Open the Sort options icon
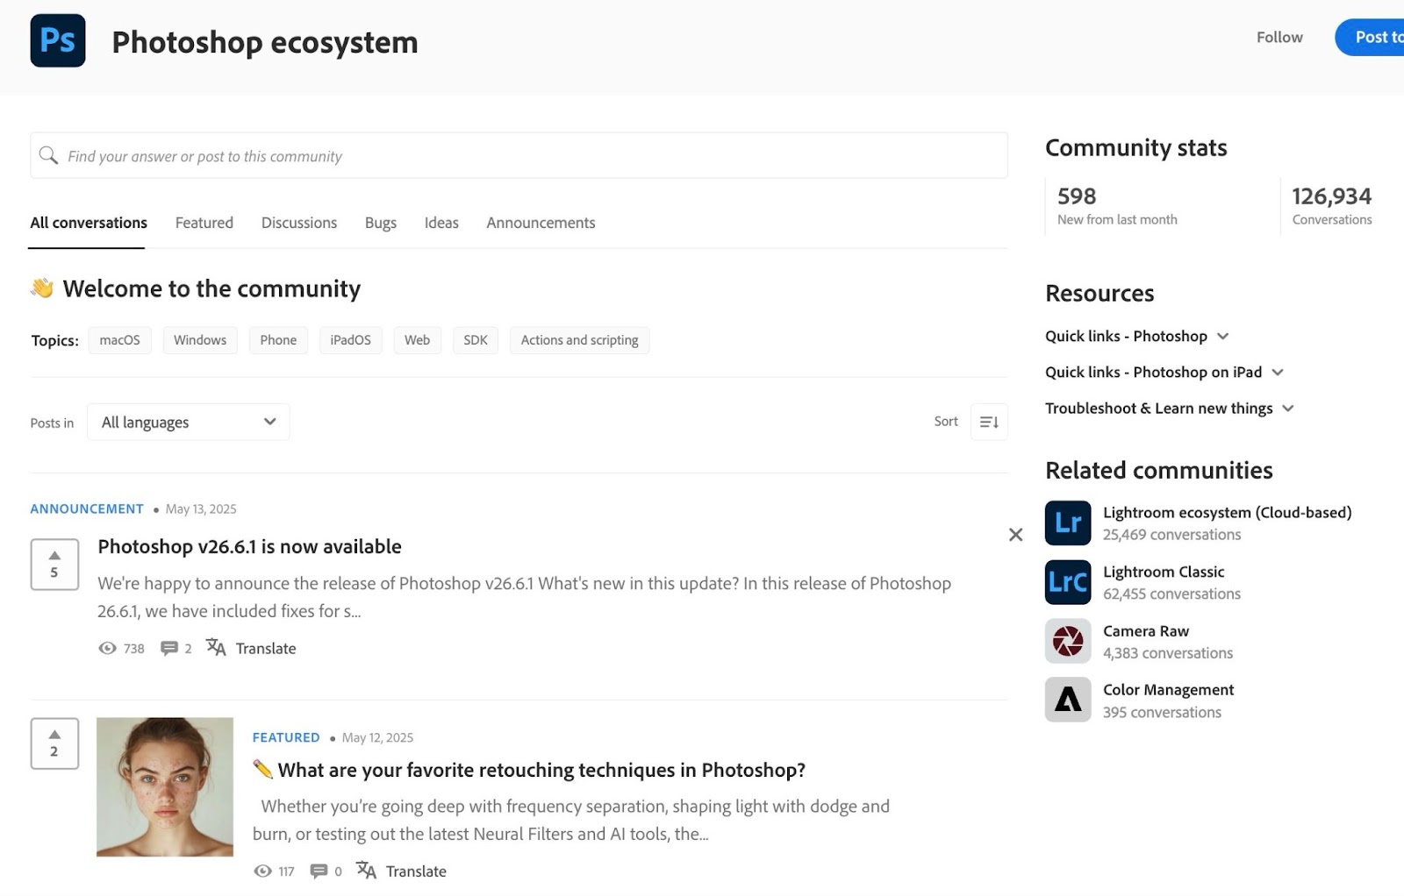Image resolution: width=1404 pixels, height=896 pixels. click(x=989, y=422)
